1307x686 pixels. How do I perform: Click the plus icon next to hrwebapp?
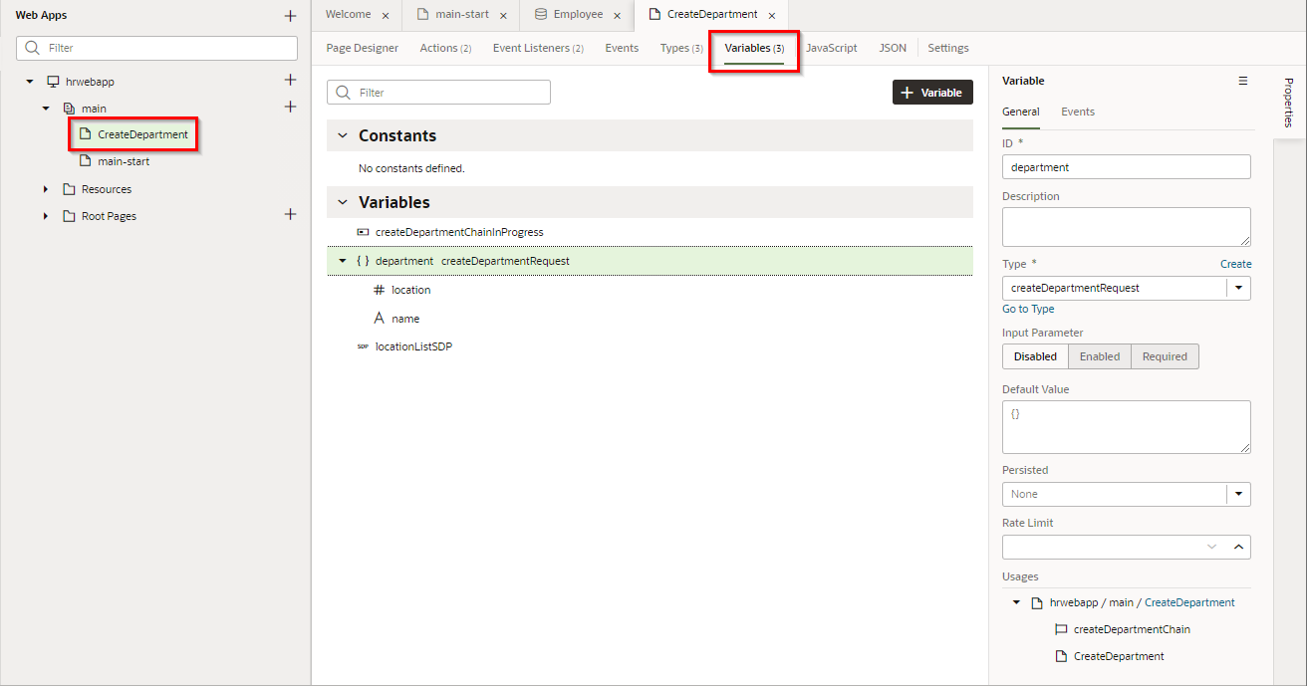coord(290,81)
